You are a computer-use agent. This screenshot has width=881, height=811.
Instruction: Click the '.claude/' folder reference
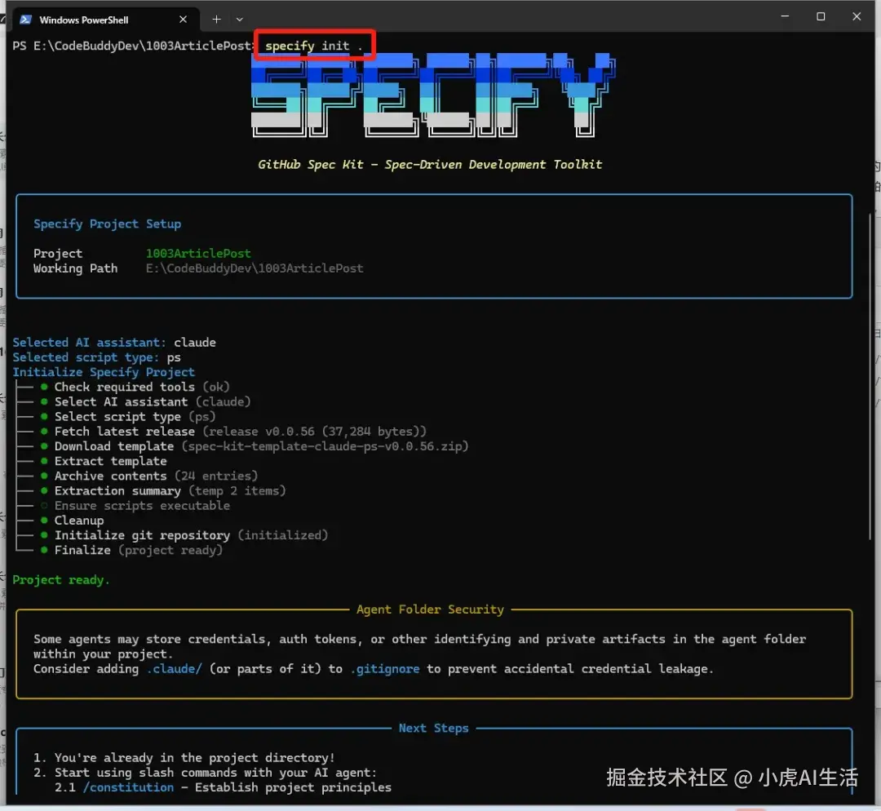click(x=175, y=669)
